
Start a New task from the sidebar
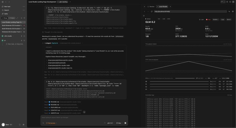pyautogui.click(x=13, y=7)
